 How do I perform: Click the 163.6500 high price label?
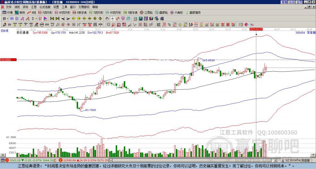[x=209, y=60]
